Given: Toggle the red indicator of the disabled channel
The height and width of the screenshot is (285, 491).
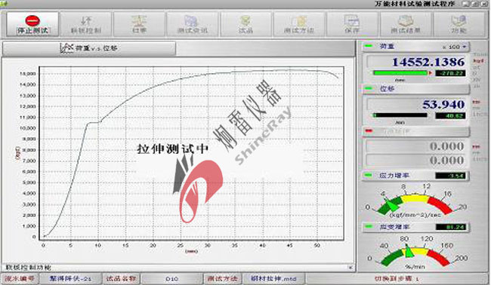Looking at the screenshot, I should (369, 131).
